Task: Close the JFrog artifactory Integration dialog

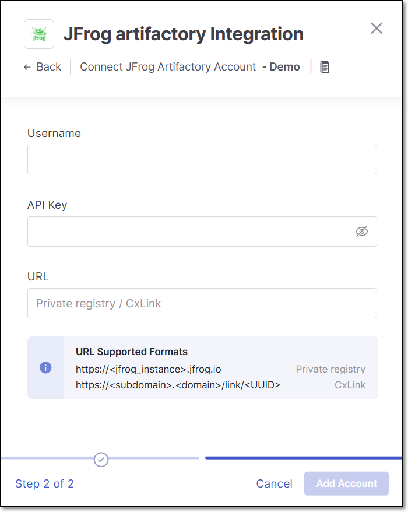Action: point(377,29)
